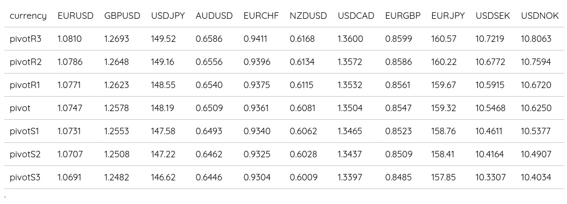567x204 pixels.
Task: Select the NZDUSD column header
Action: pyautogui.click(x=308, y=16)
